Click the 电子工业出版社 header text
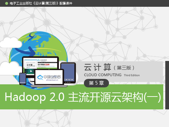 coord(21,3)
